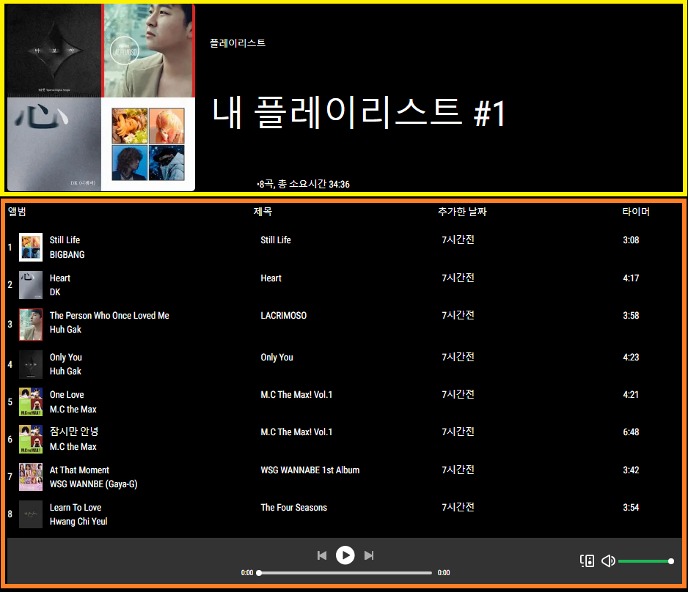Click the 8곡, 총 소요시간 34:36 summary

[304, 184]
